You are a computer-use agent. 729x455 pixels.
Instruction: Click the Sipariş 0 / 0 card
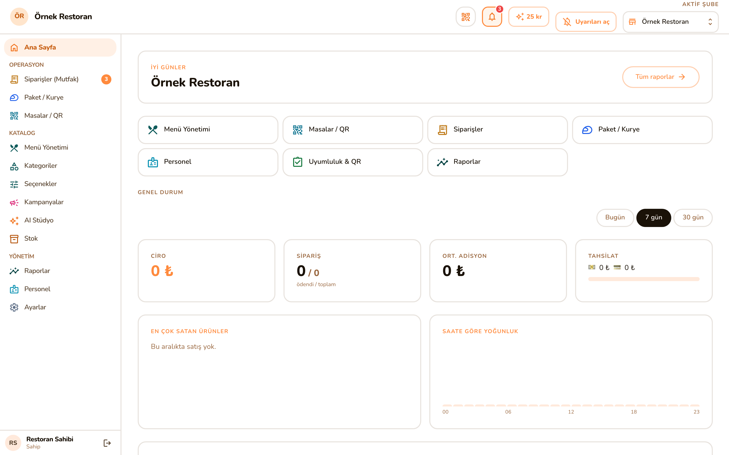(352, 270)
